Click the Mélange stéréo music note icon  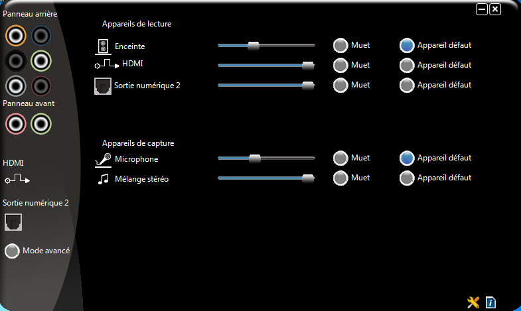[x=103, y=178]
